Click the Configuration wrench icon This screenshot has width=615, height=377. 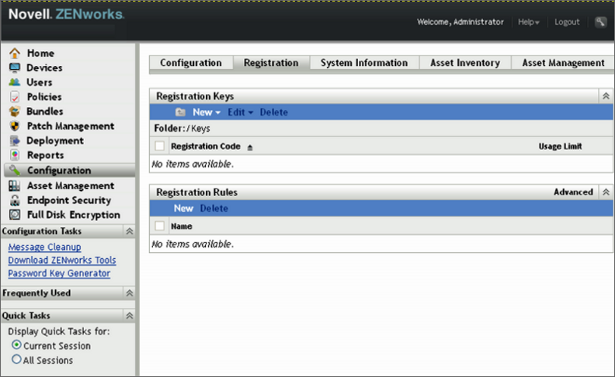click(15, 170)
